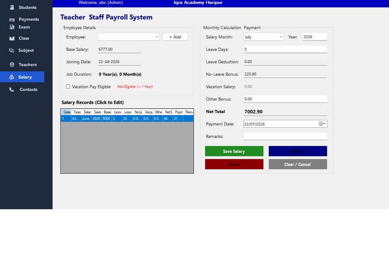The width and height of the screenshot is (389, 256).
Task: Click the Other Bonus input field
Action: click(x=285, y=99)
